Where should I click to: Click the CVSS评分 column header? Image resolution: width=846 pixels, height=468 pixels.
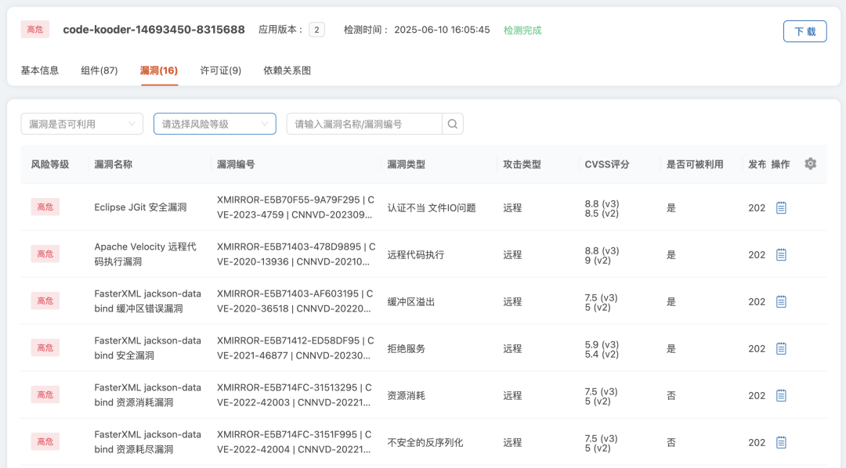coord(606,164)
